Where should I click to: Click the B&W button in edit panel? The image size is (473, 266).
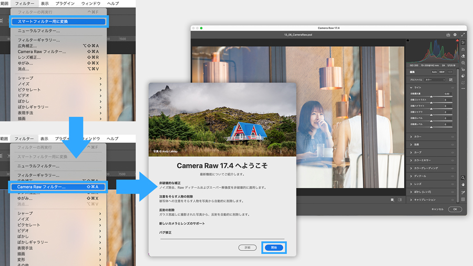pos(442,72)
